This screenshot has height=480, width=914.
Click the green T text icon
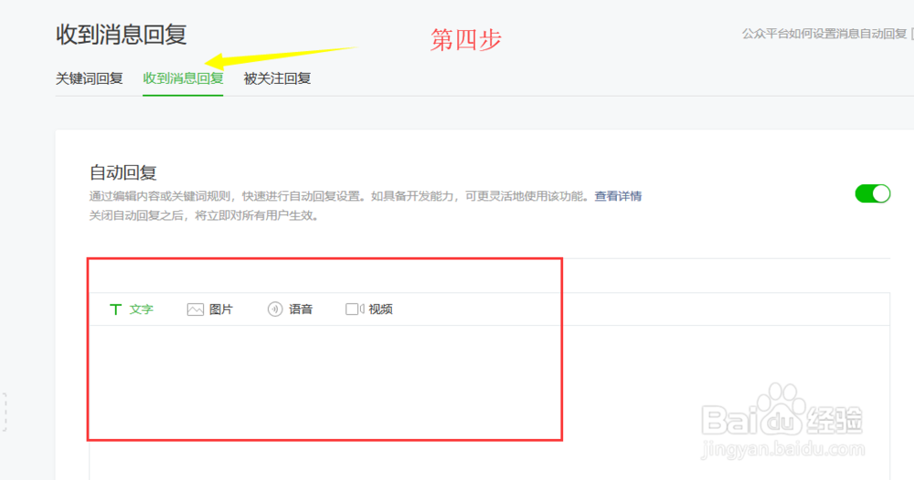point(115,309)
